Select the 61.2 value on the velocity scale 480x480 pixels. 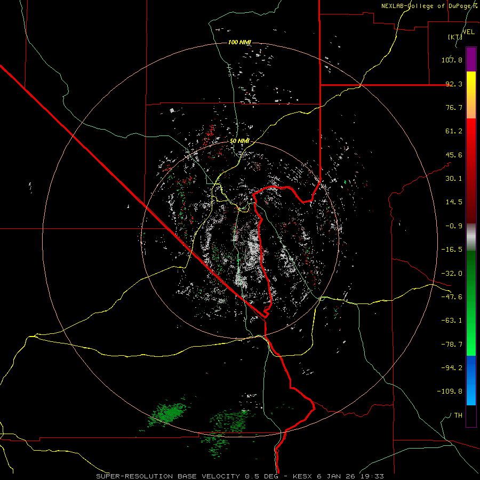click(454, 131)
